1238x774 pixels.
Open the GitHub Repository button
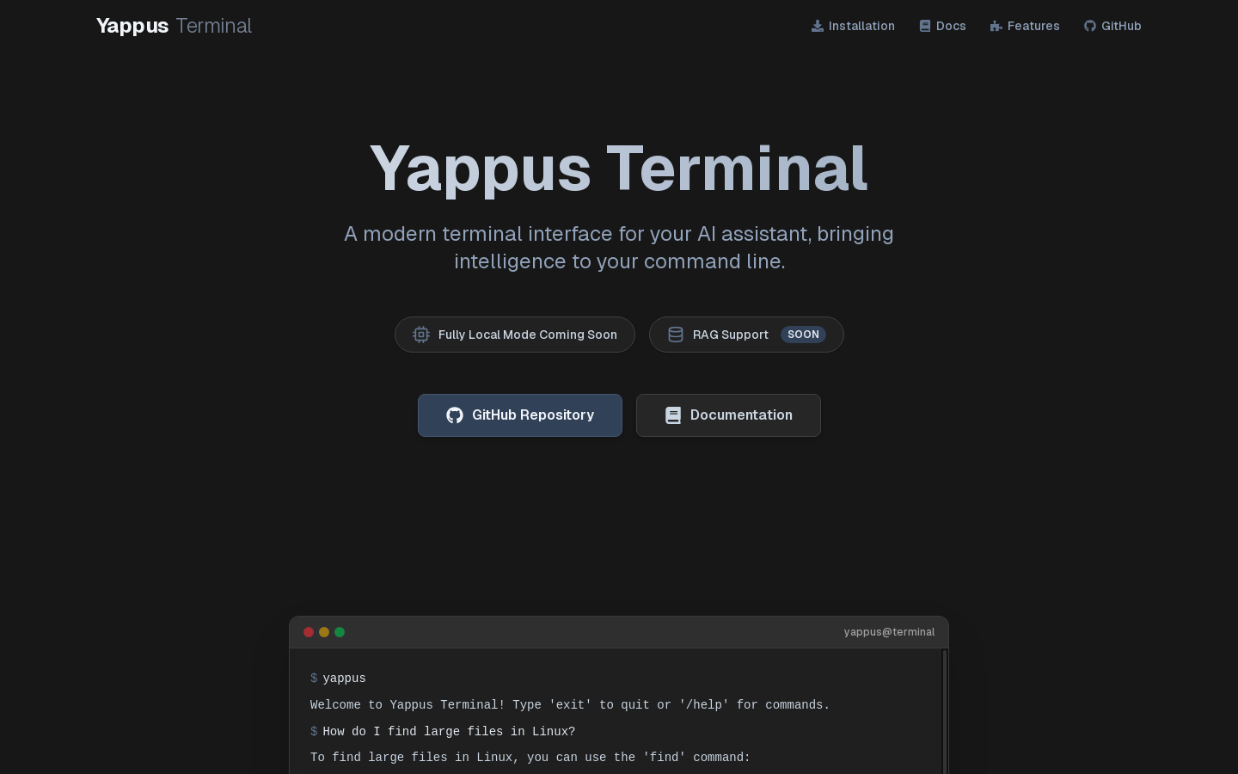click(520, 415)
